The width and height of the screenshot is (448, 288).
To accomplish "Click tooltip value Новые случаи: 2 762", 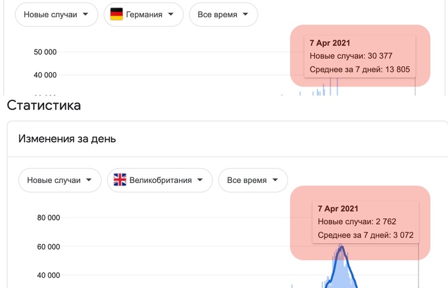I will [351, 221].
